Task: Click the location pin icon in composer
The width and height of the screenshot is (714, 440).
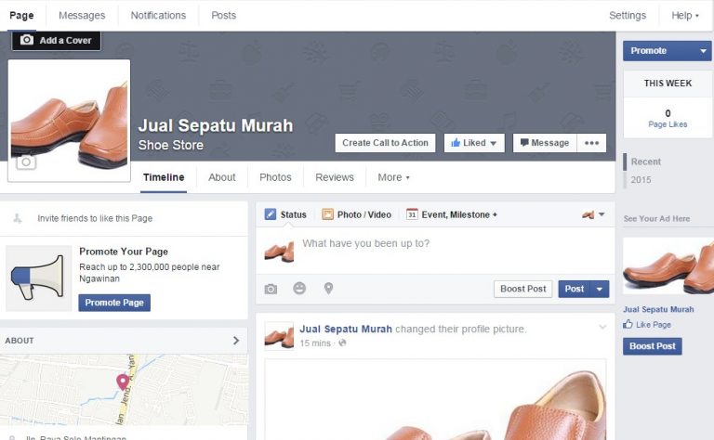Action: point(328,288)
